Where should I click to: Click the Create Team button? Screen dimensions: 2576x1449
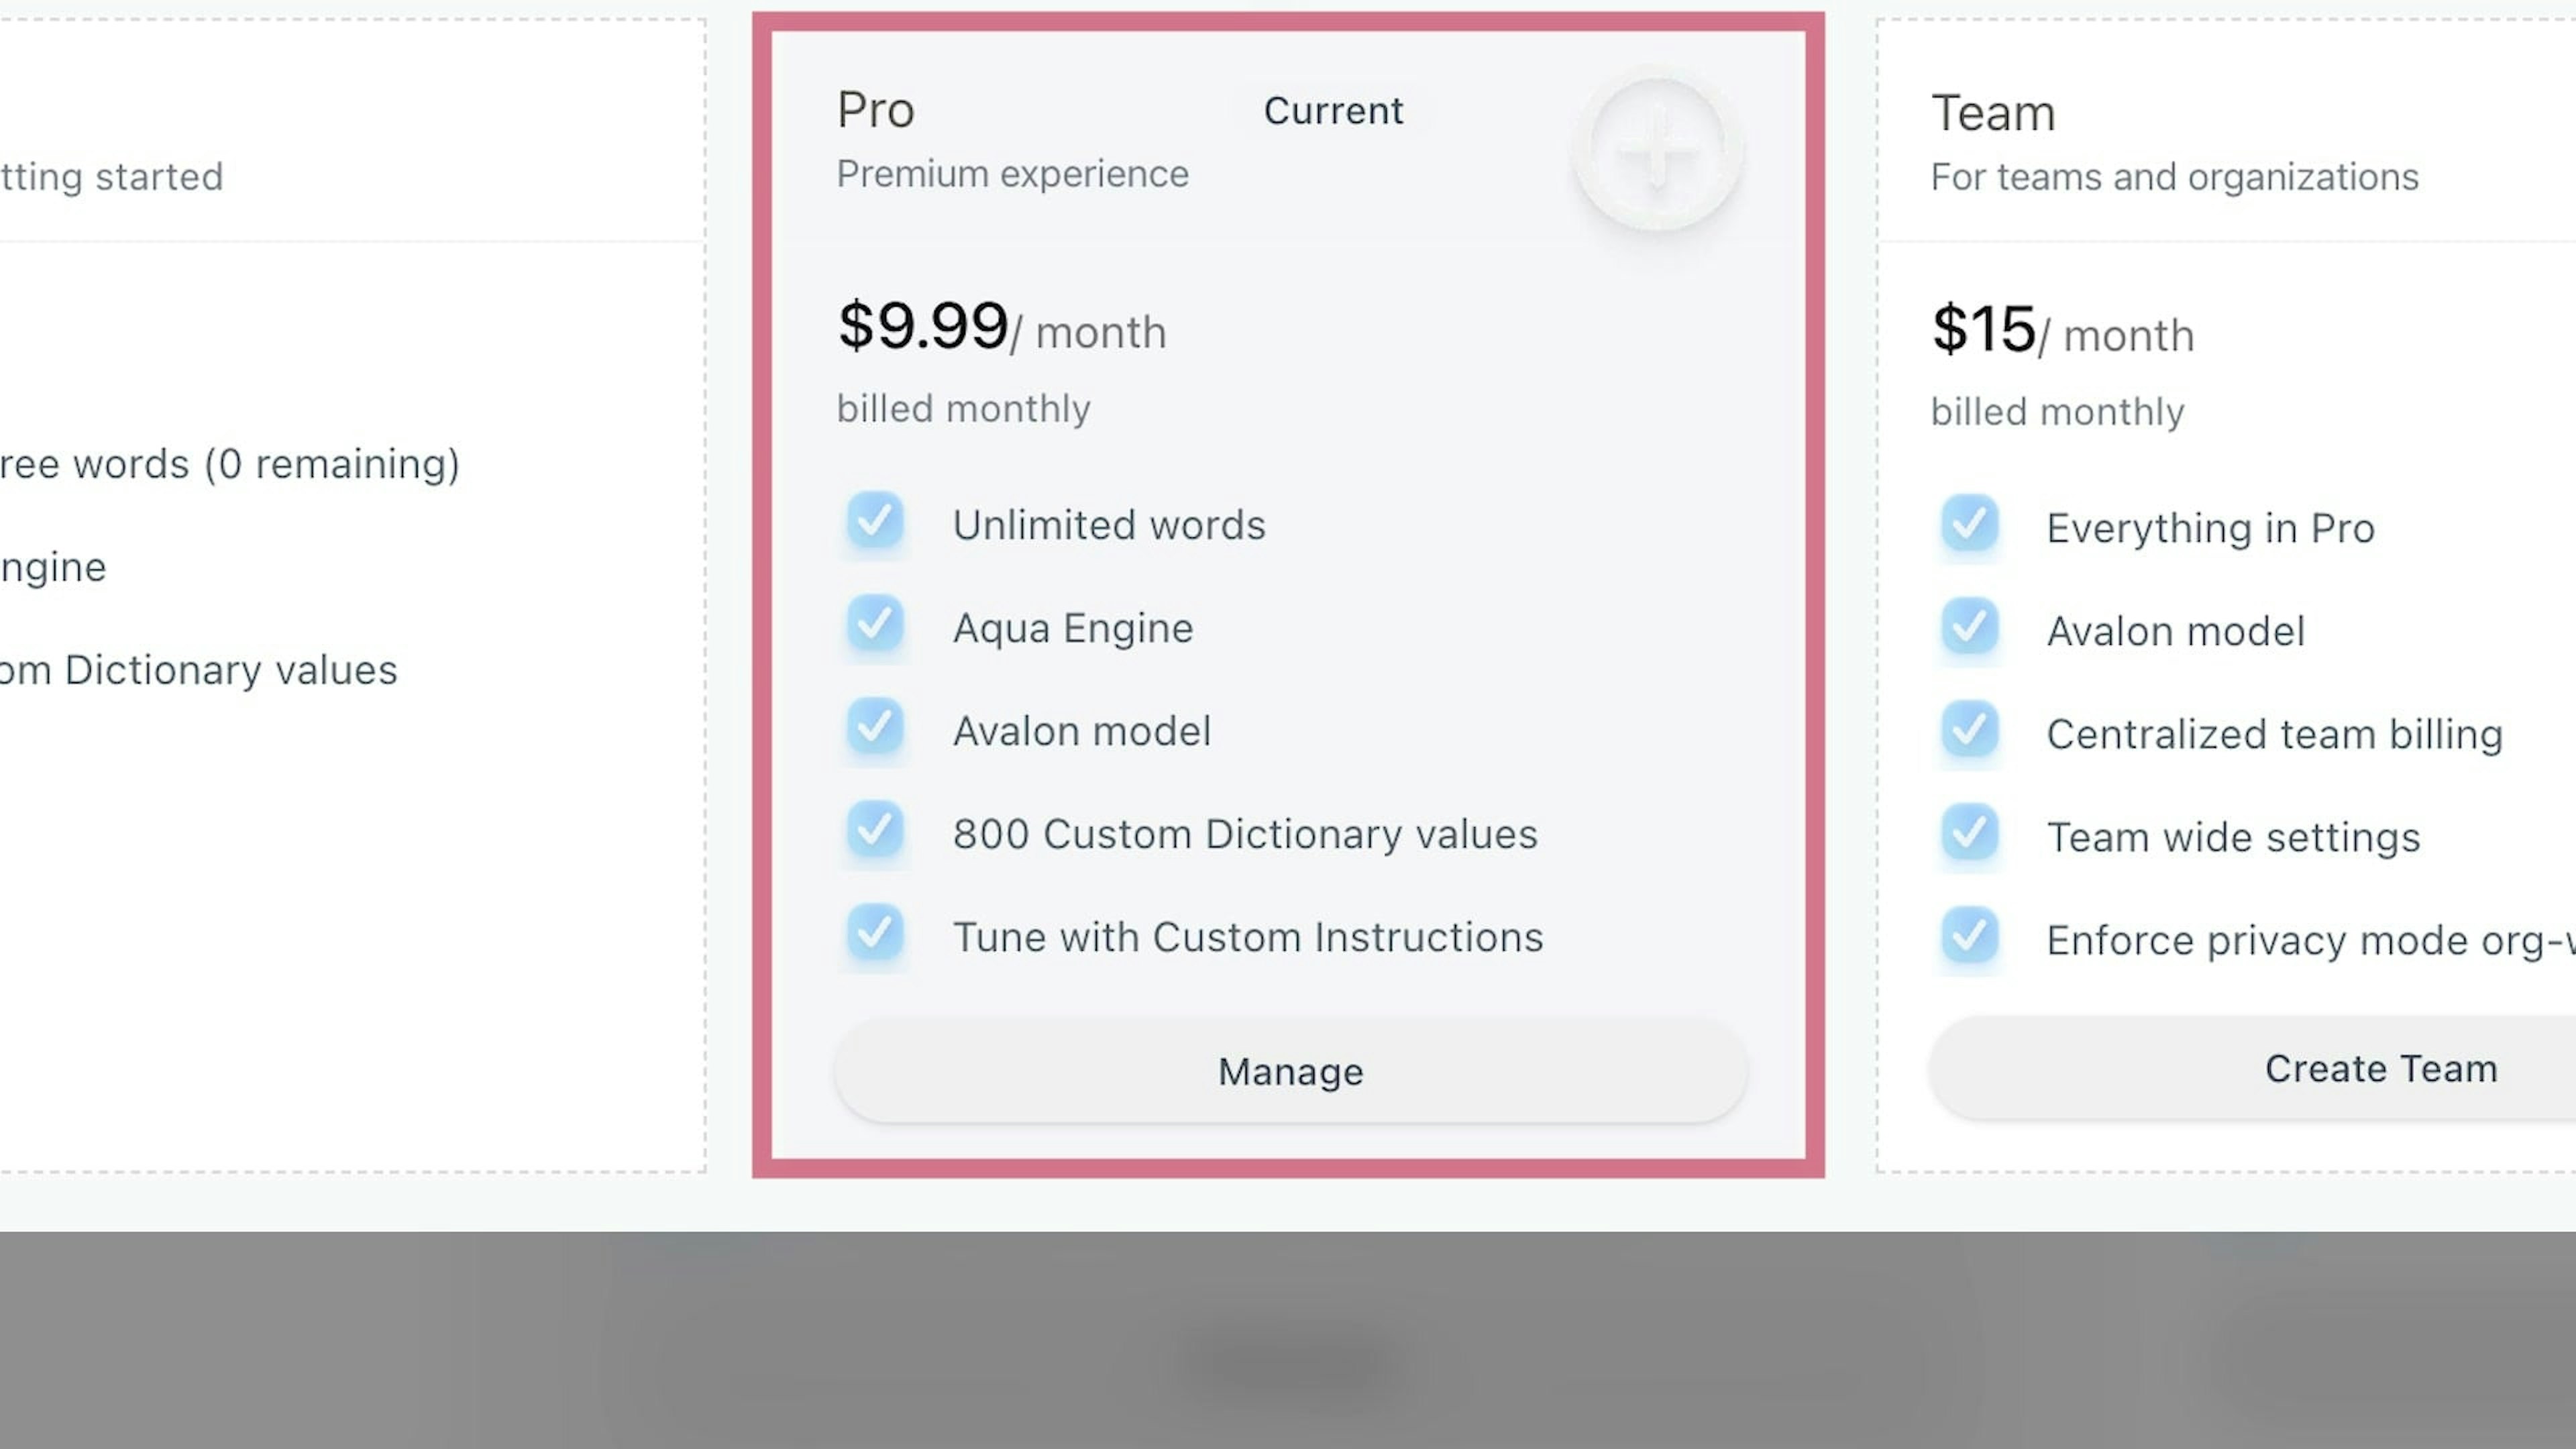coord(2380,1068)
